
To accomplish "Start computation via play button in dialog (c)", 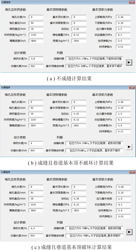I will (129, 232).
